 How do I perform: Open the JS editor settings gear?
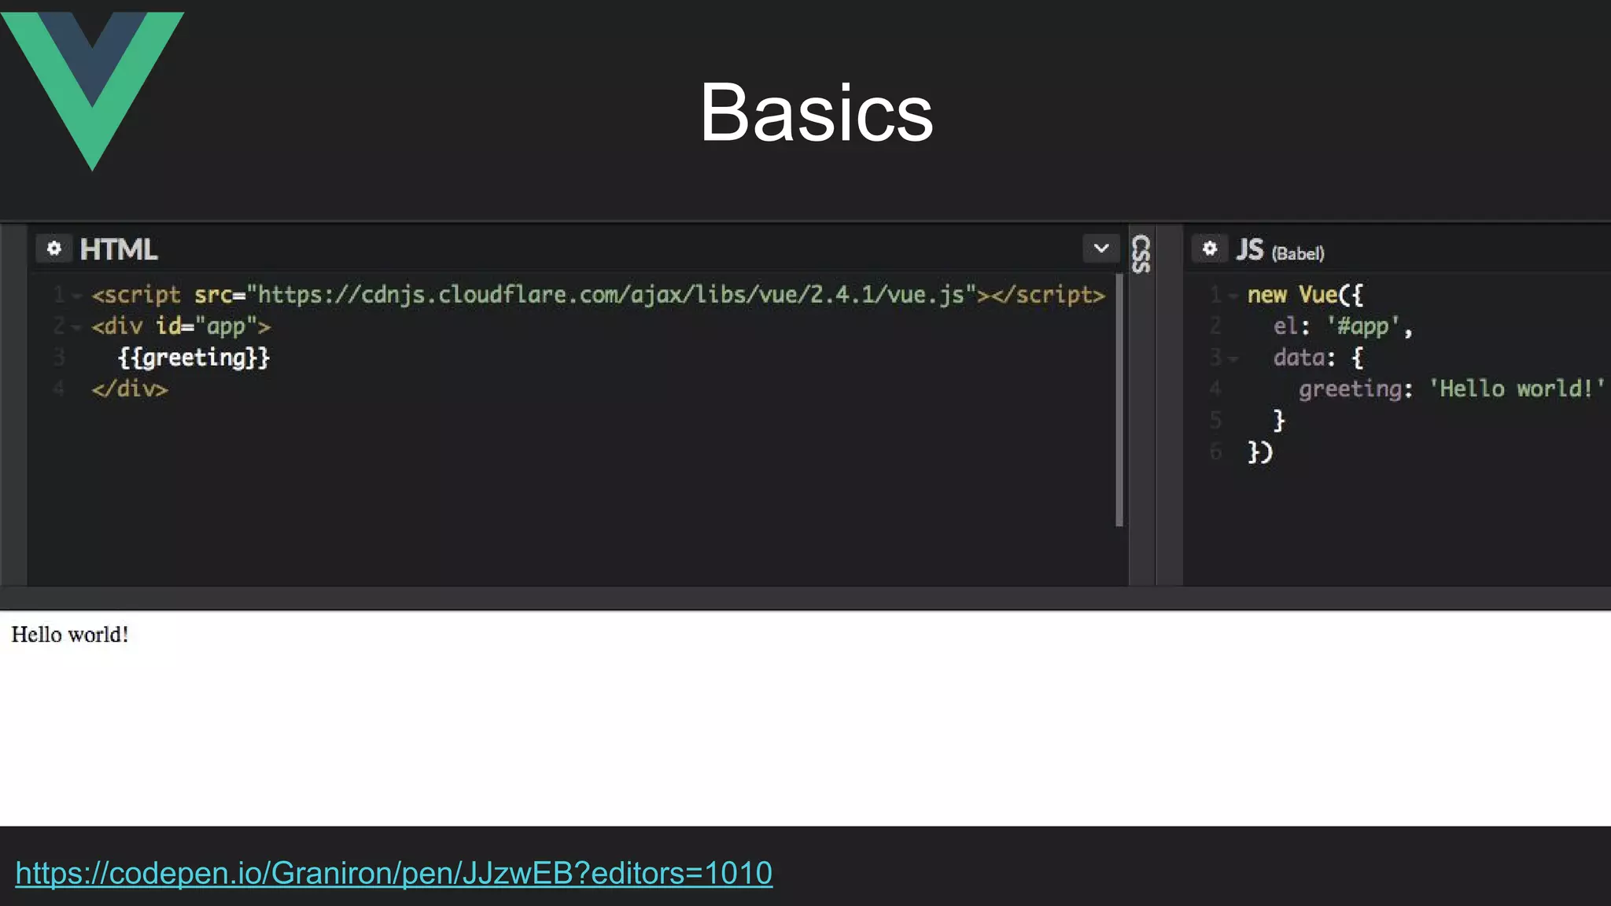pyautogui.click(x=1210, y=249)
